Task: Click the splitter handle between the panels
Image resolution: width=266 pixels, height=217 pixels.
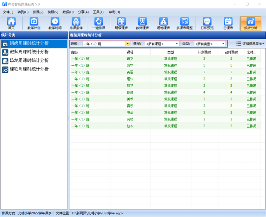Action: pyautogui.click(x=68, y=120)
